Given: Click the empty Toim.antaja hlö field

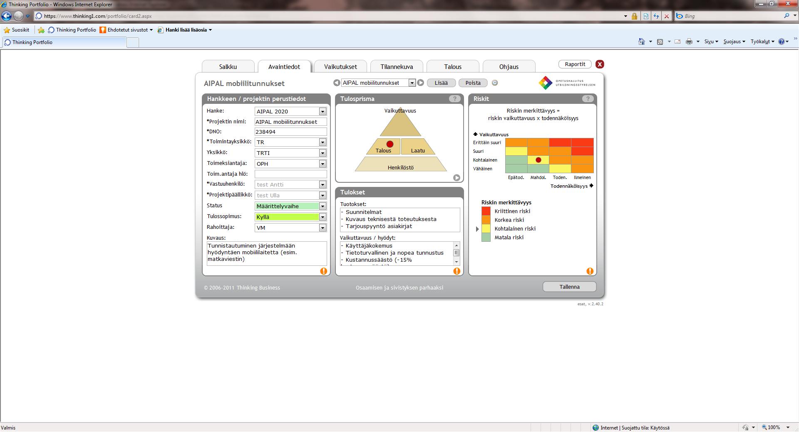Looking at the screenshot, I should (290, 174).
